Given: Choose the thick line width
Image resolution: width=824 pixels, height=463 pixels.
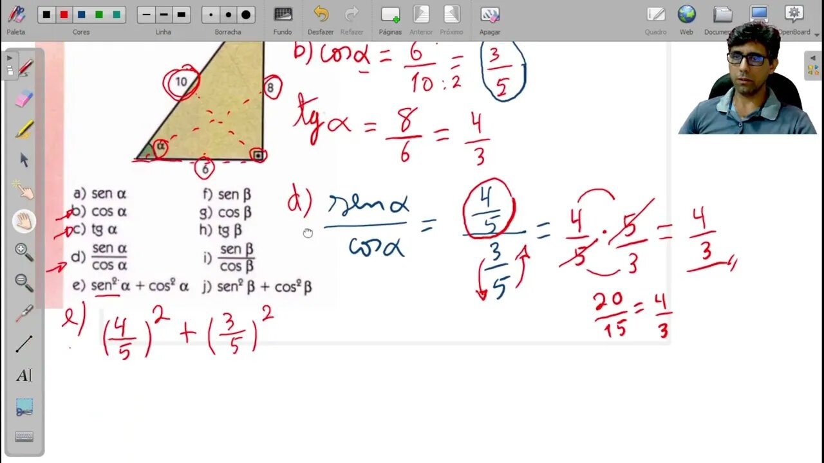Looking at the screenshot, I should tap(181, 15).
